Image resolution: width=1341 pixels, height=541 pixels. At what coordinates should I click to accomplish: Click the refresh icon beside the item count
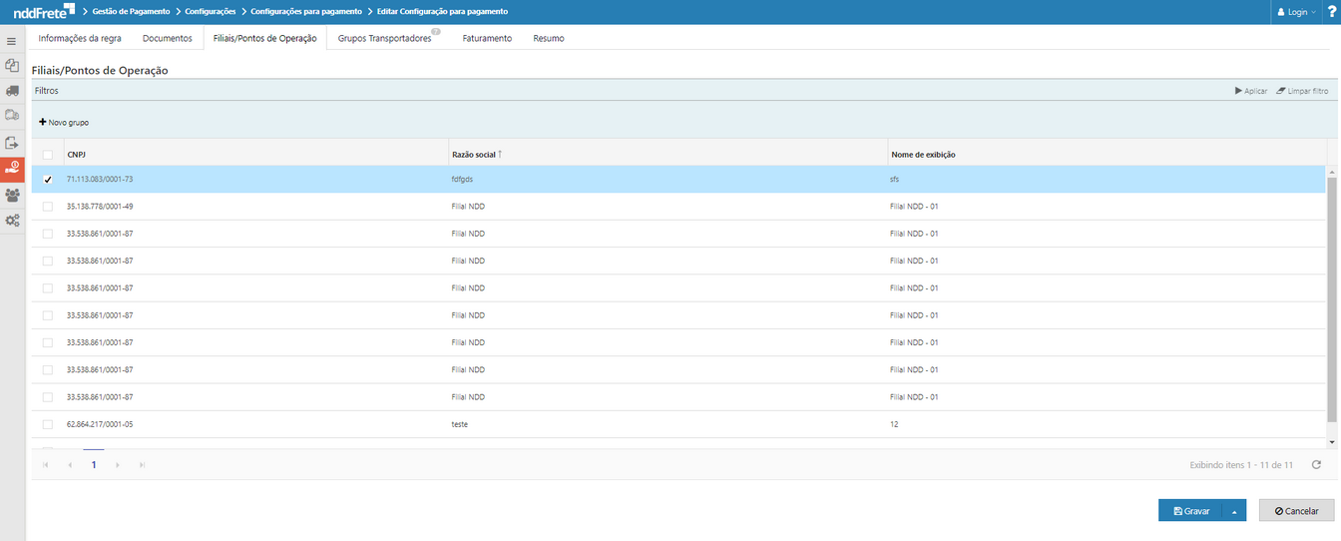[1316, 465]
